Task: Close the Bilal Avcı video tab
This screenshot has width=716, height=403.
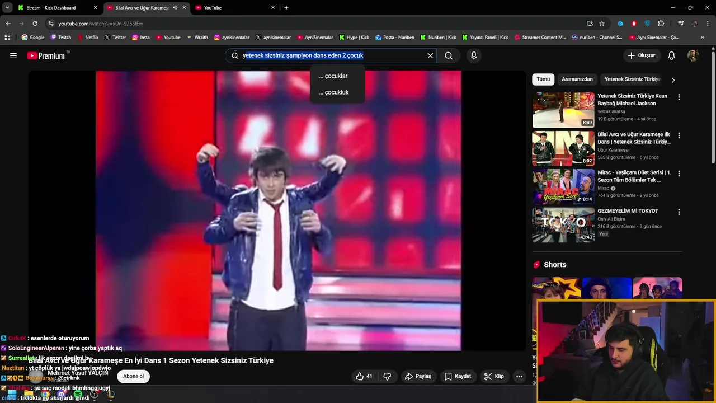Action: point(184,8)
